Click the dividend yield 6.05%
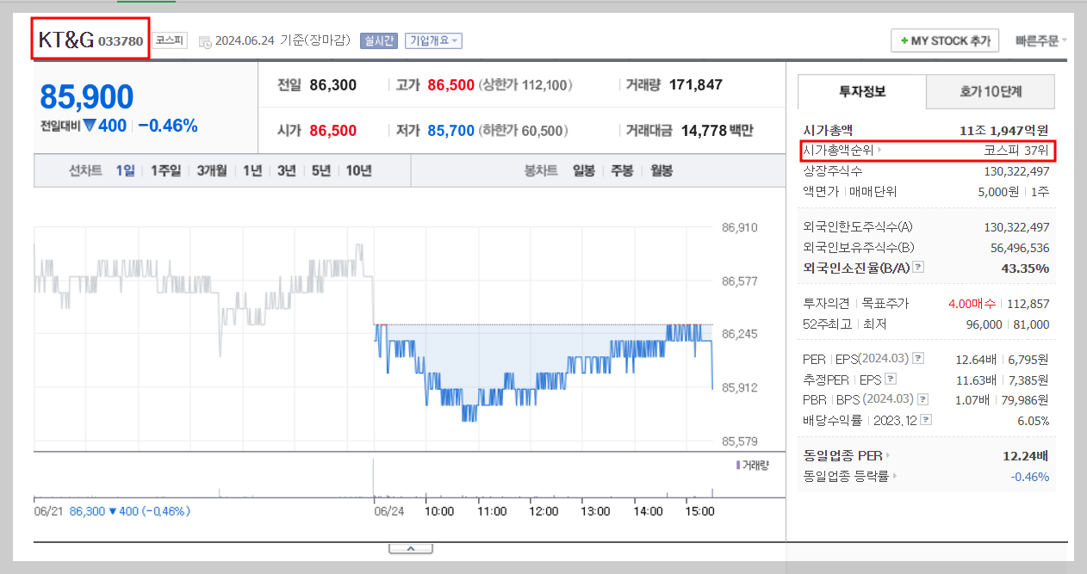 1033,421
